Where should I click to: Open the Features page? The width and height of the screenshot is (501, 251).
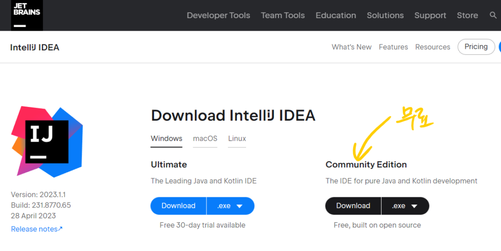tap(393, 47)
